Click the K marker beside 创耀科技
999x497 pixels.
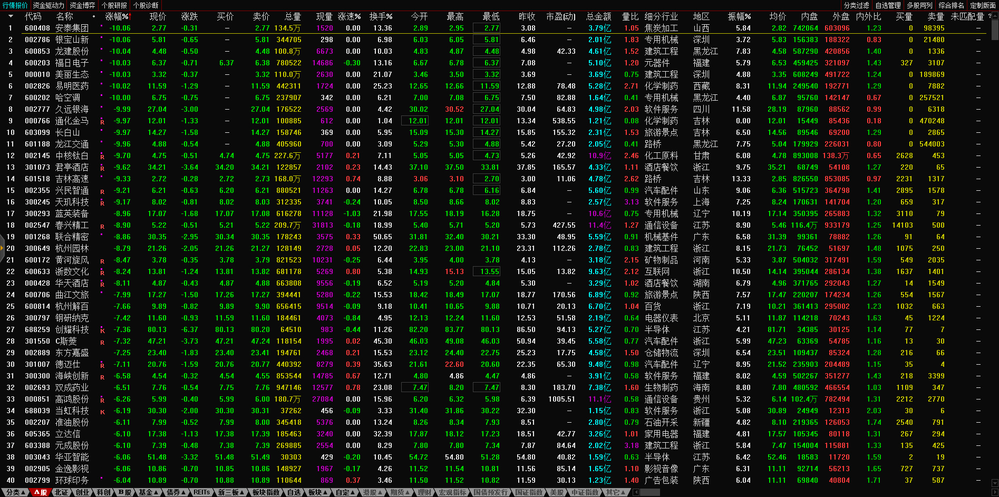pyautogui.click(x=102, y=330)
